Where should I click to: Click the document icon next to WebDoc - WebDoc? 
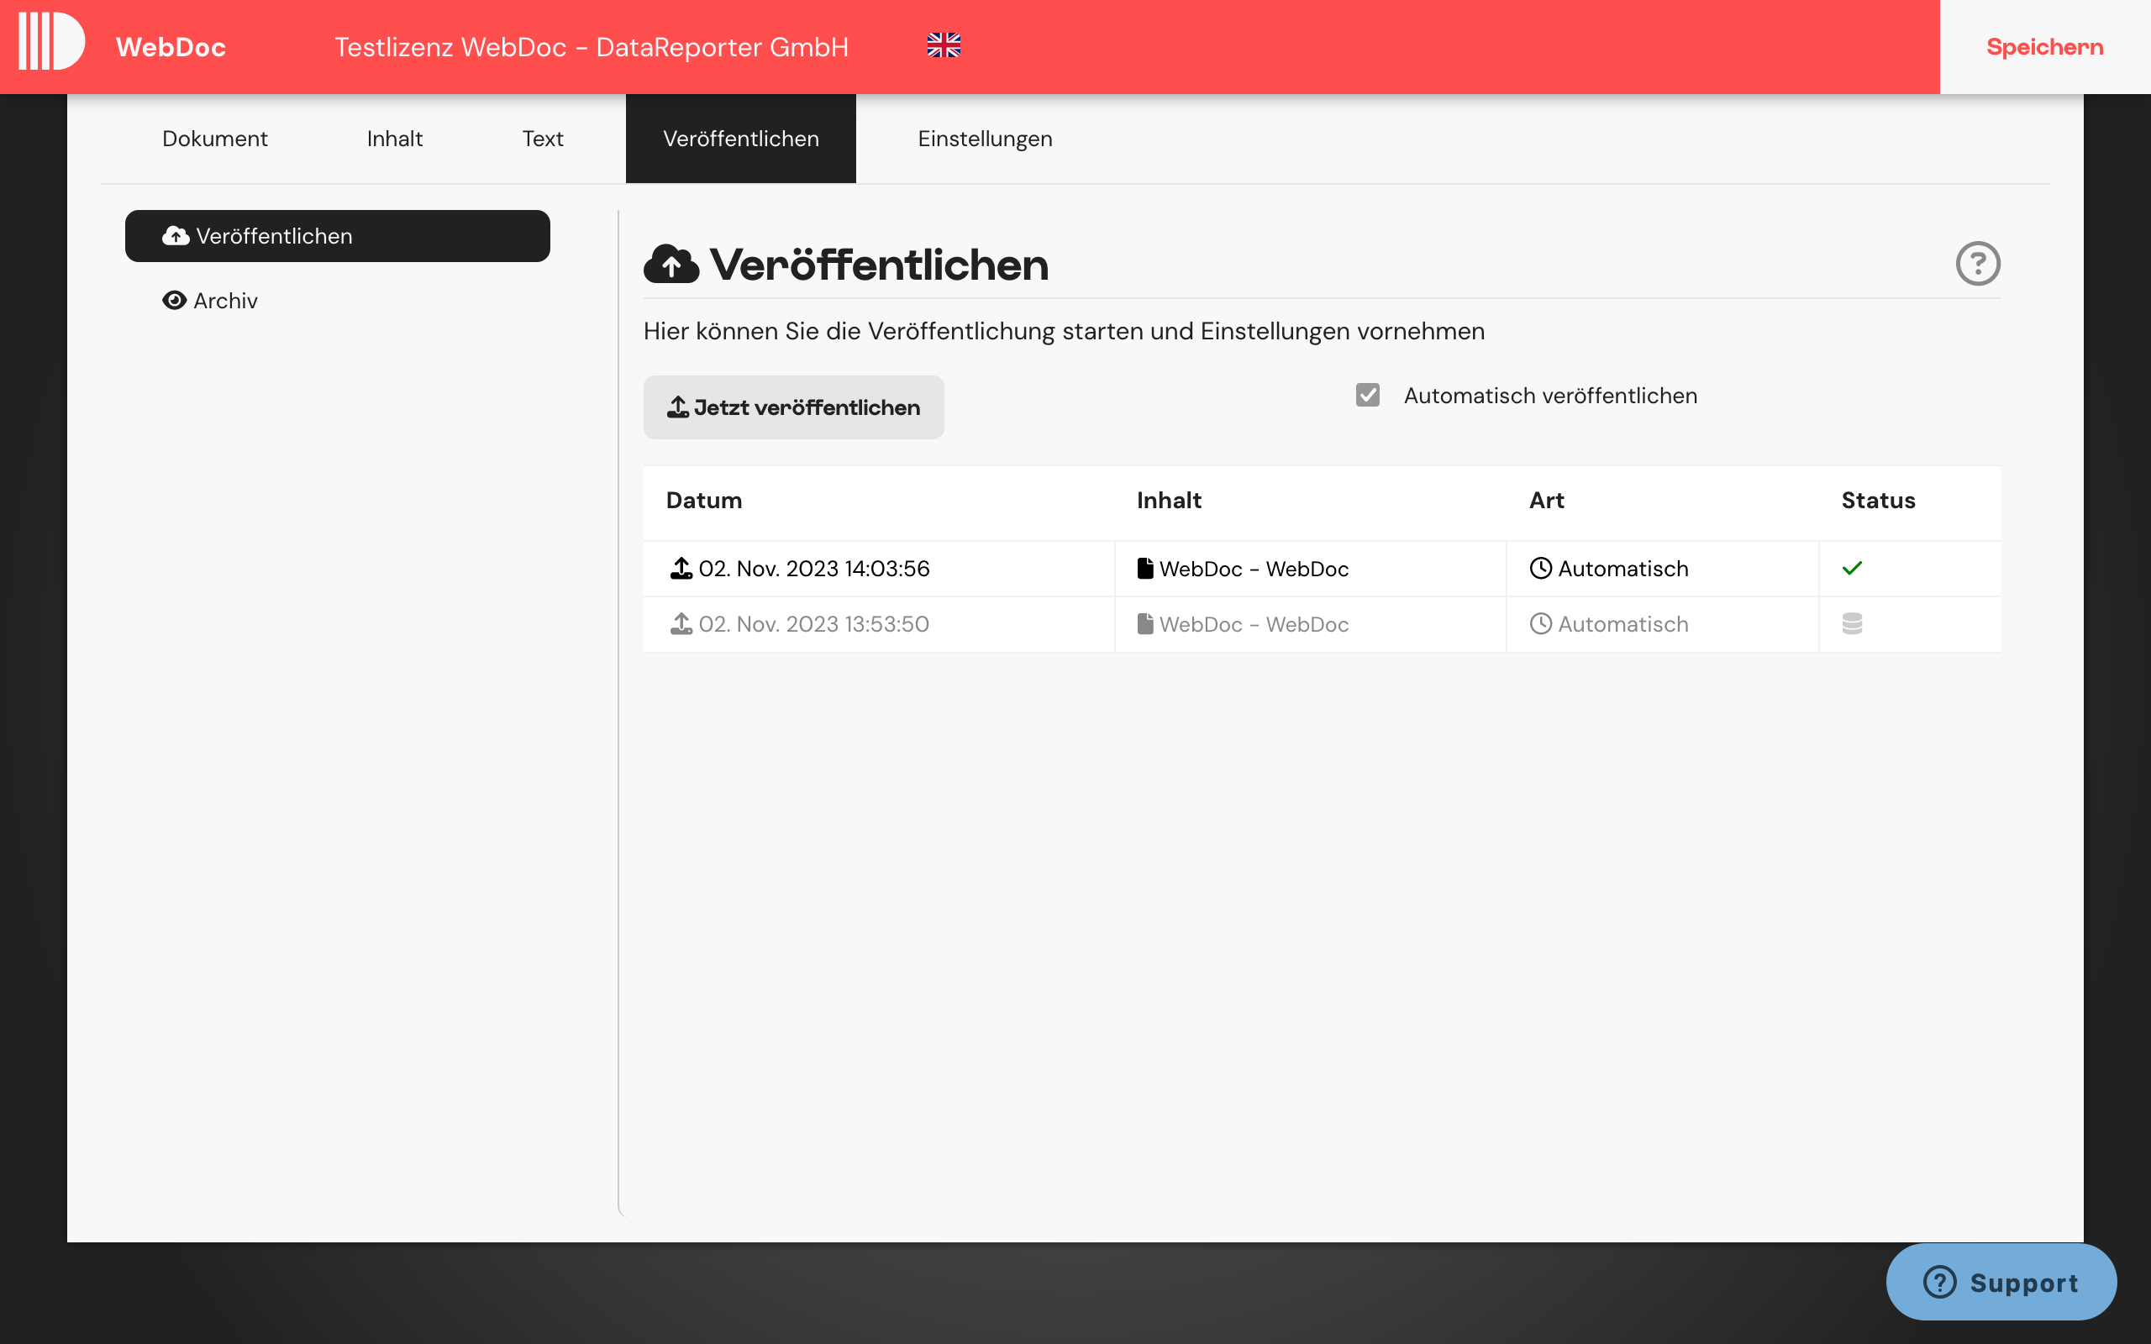(x=1145, y=568)
